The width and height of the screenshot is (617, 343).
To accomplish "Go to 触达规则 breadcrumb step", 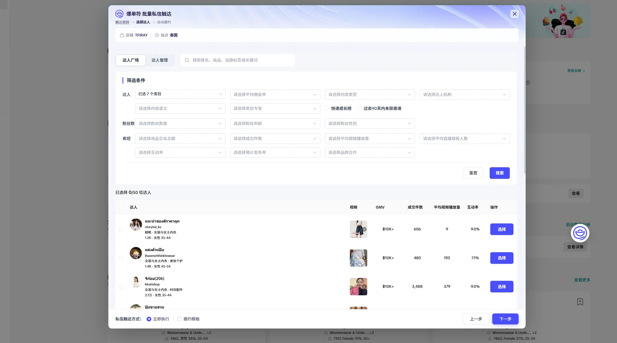I will point(122,22).
